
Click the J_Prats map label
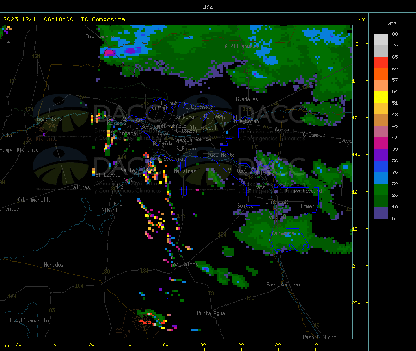coord(256,187)
